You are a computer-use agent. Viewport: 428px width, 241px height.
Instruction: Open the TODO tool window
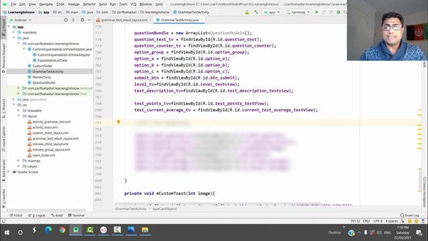(x=16, y=216)
